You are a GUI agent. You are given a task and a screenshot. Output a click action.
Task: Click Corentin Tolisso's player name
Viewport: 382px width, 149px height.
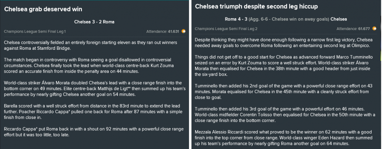click(255, 115)
